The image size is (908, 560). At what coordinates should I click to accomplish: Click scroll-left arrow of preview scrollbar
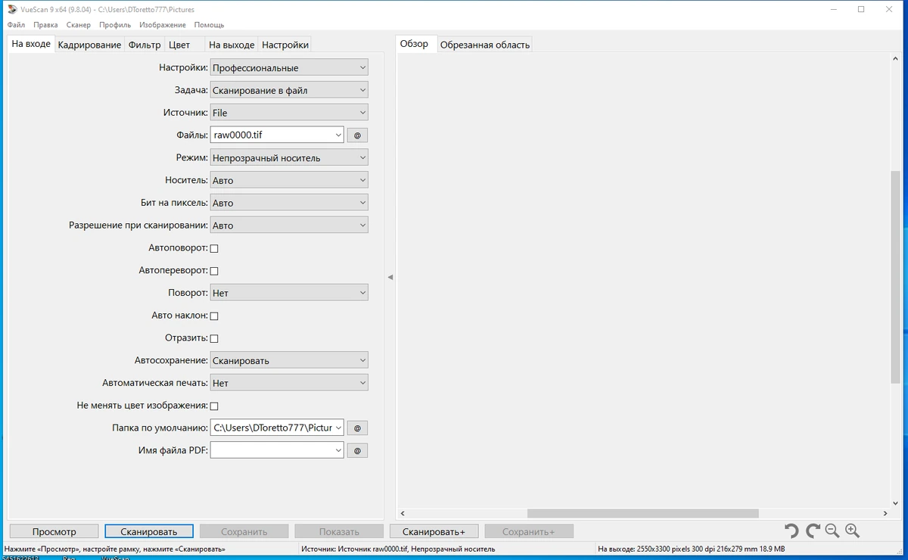coord(402,513)
